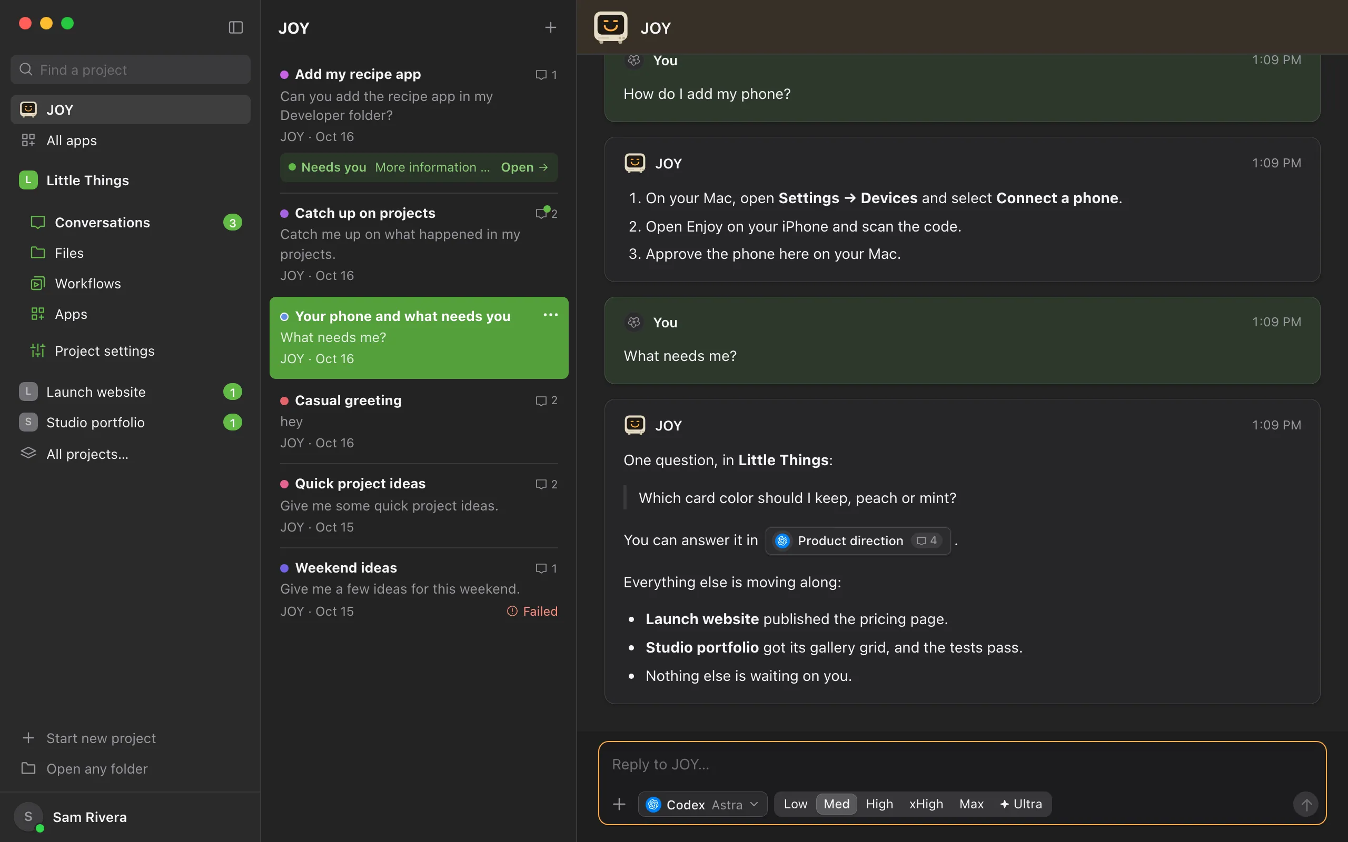Select JOY in the sidebar
The height and width of the screenshot is (842, 1348).
tap(131, 109)
